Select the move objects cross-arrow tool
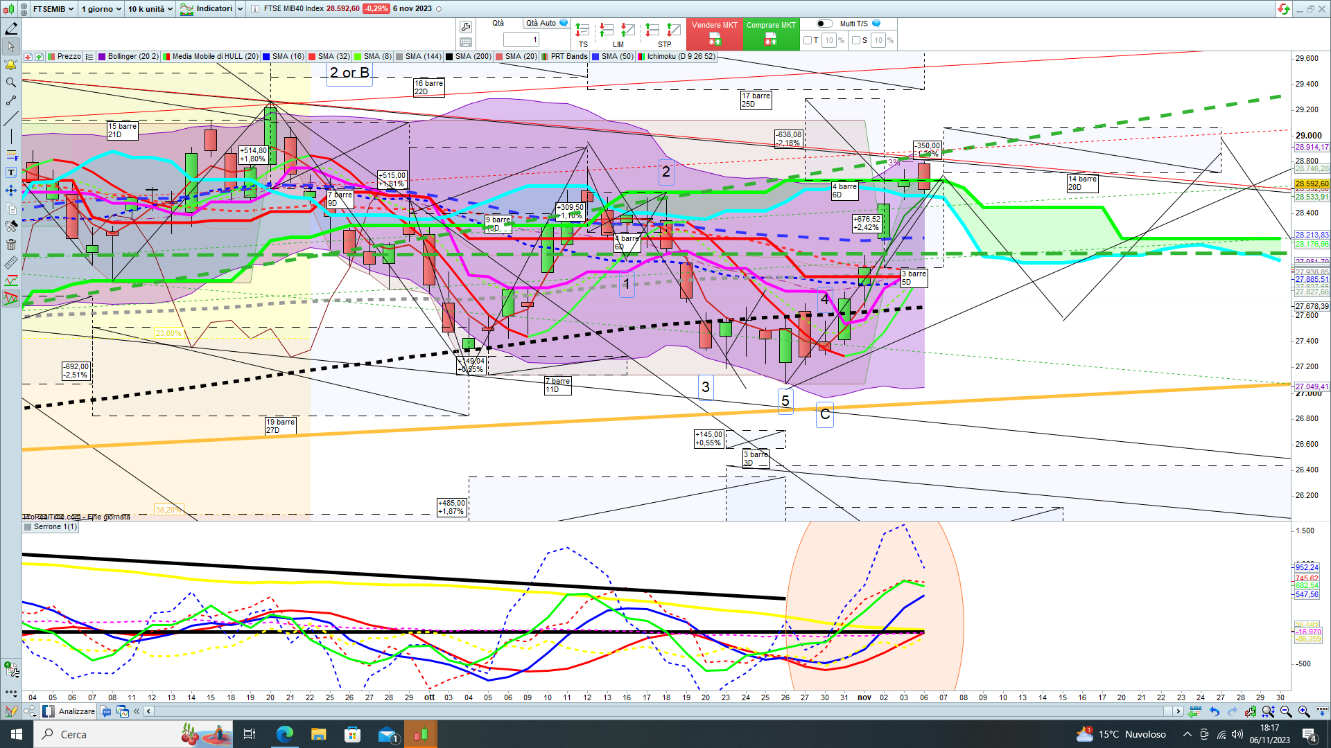 11,190
